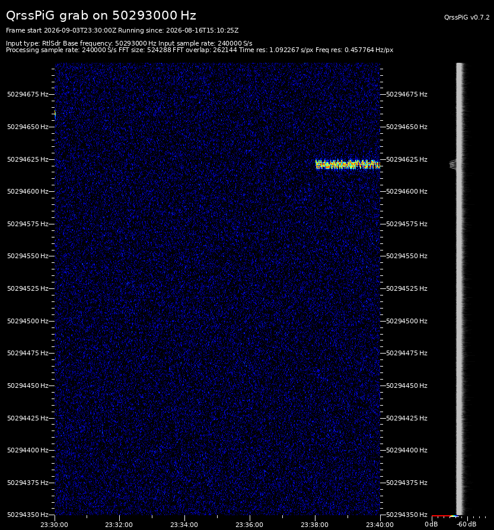The image size is (494, 530).
Task: Click the QrssPiG grab title text
Action: pyautogui.click(x=101, y=15)
